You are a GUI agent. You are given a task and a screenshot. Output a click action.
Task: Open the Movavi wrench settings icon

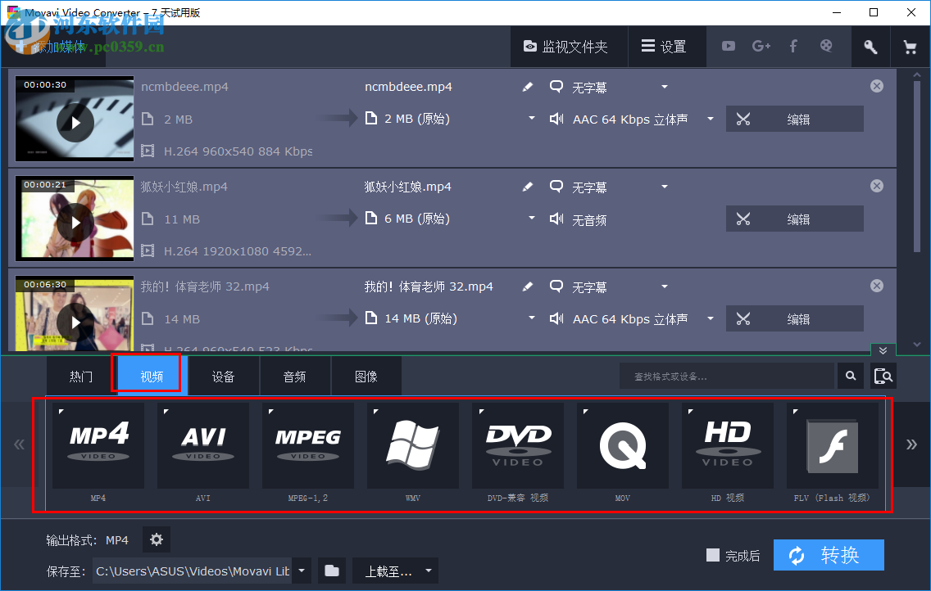(x=870, y=46)
